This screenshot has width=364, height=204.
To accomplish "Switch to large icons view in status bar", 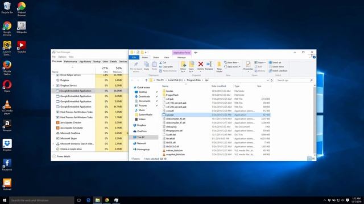I will coord(313,159).
